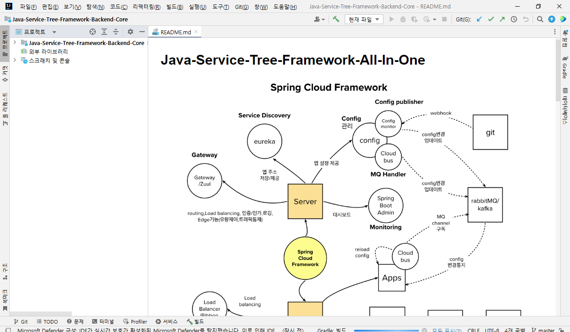Click the IntelliJ IDEA logo icon
This screenshot has width=570, height=332.
(x=8, y=7)
